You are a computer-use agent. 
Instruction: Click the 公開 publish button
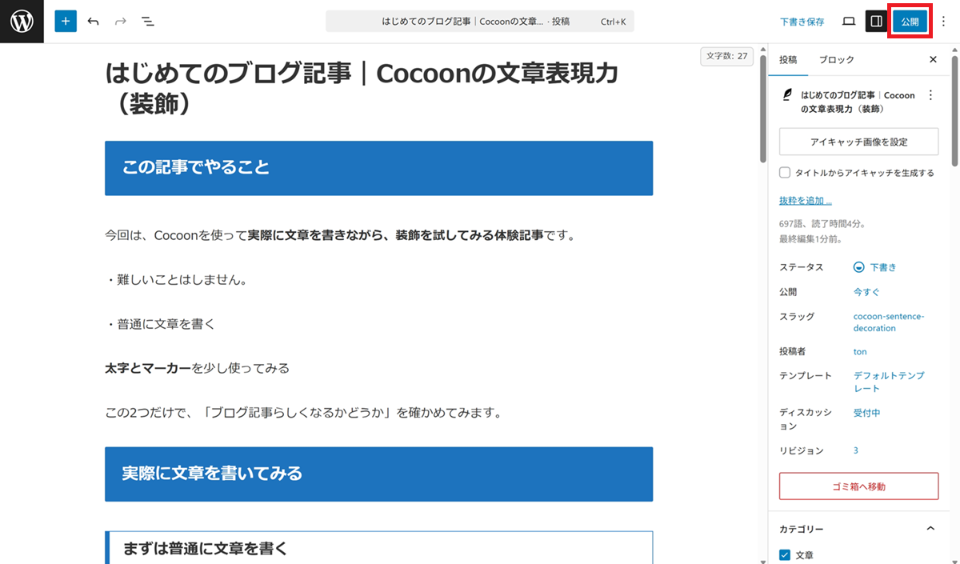[910, 22]
